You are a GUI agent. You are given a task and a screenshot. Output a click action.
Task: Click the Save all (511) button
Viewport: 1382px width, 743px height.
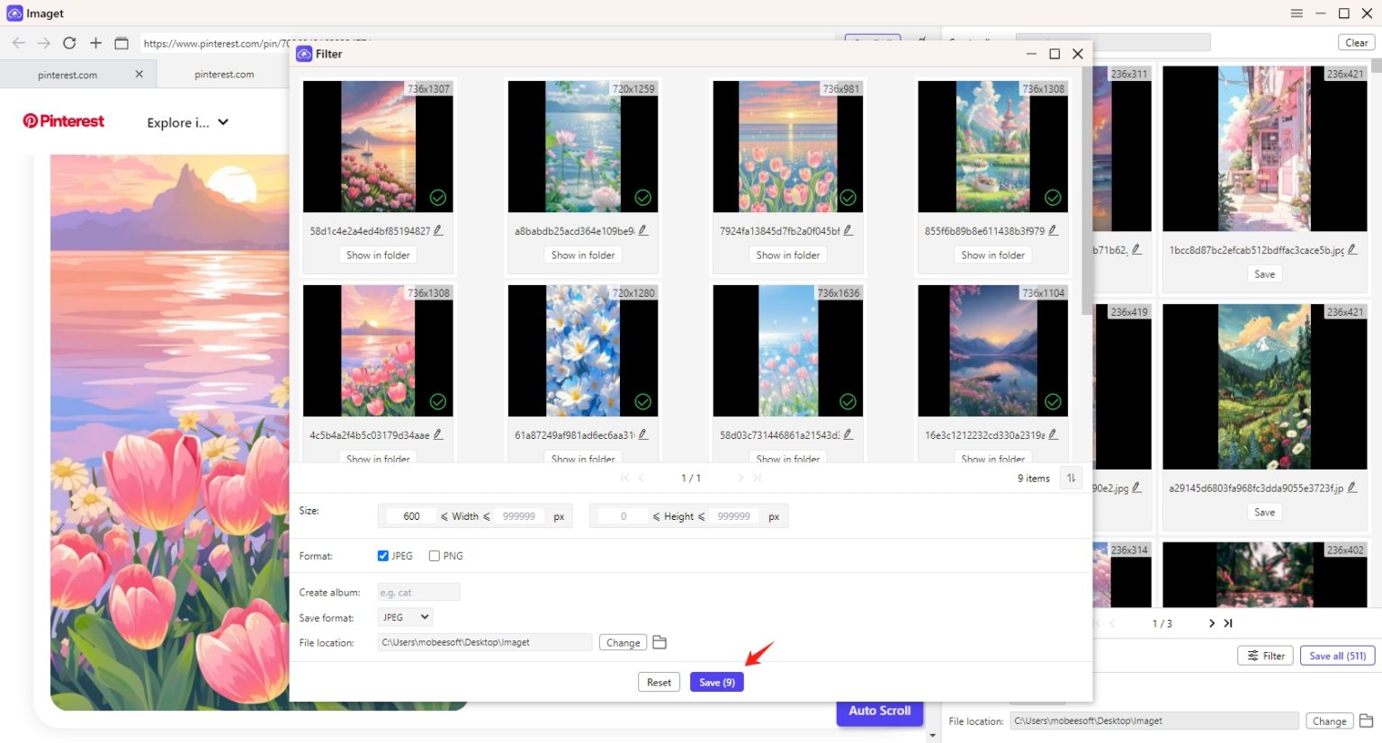[x=1337, y=655]
